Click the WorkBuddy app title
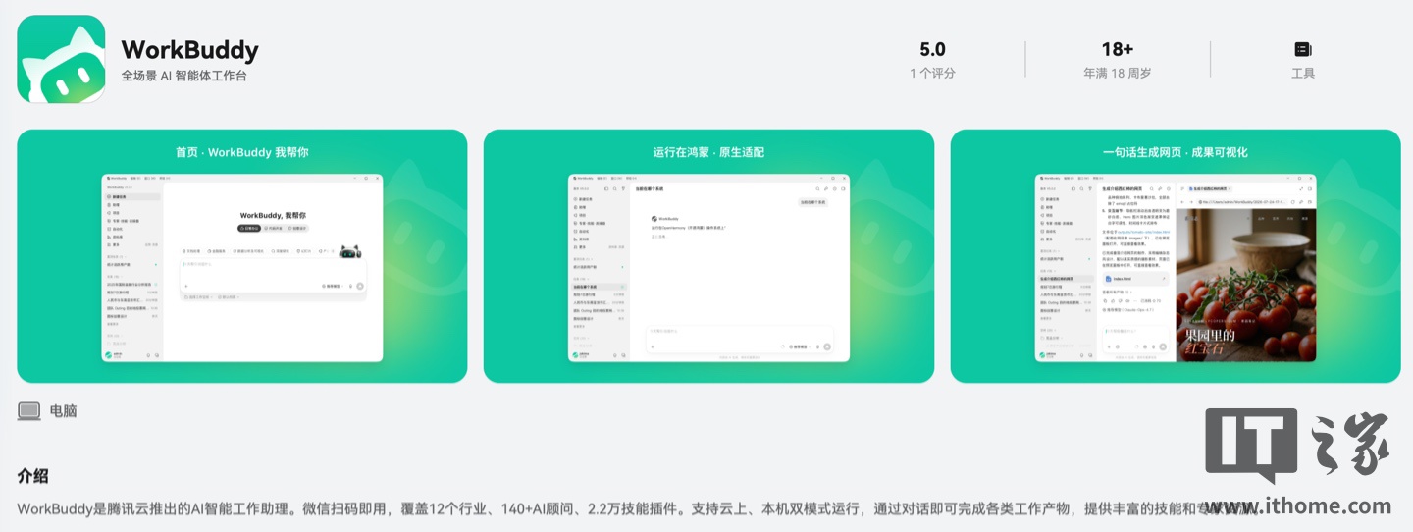Screen dimensions: 1413x532 pos(190,50)
